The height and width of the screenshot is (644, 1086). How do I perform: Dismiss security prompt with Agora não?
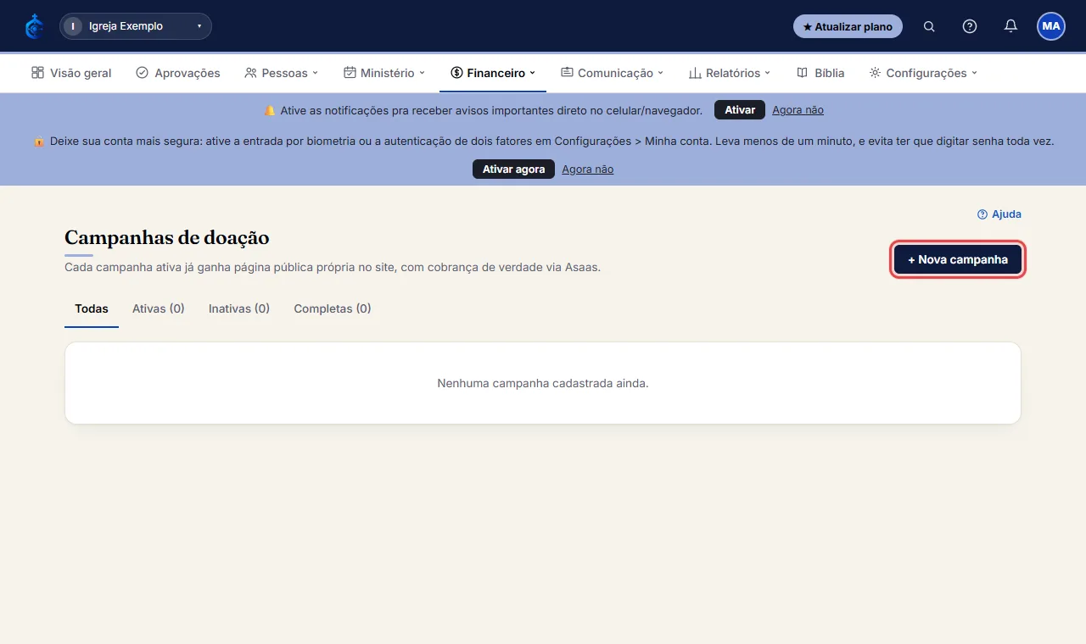(588, 169)
